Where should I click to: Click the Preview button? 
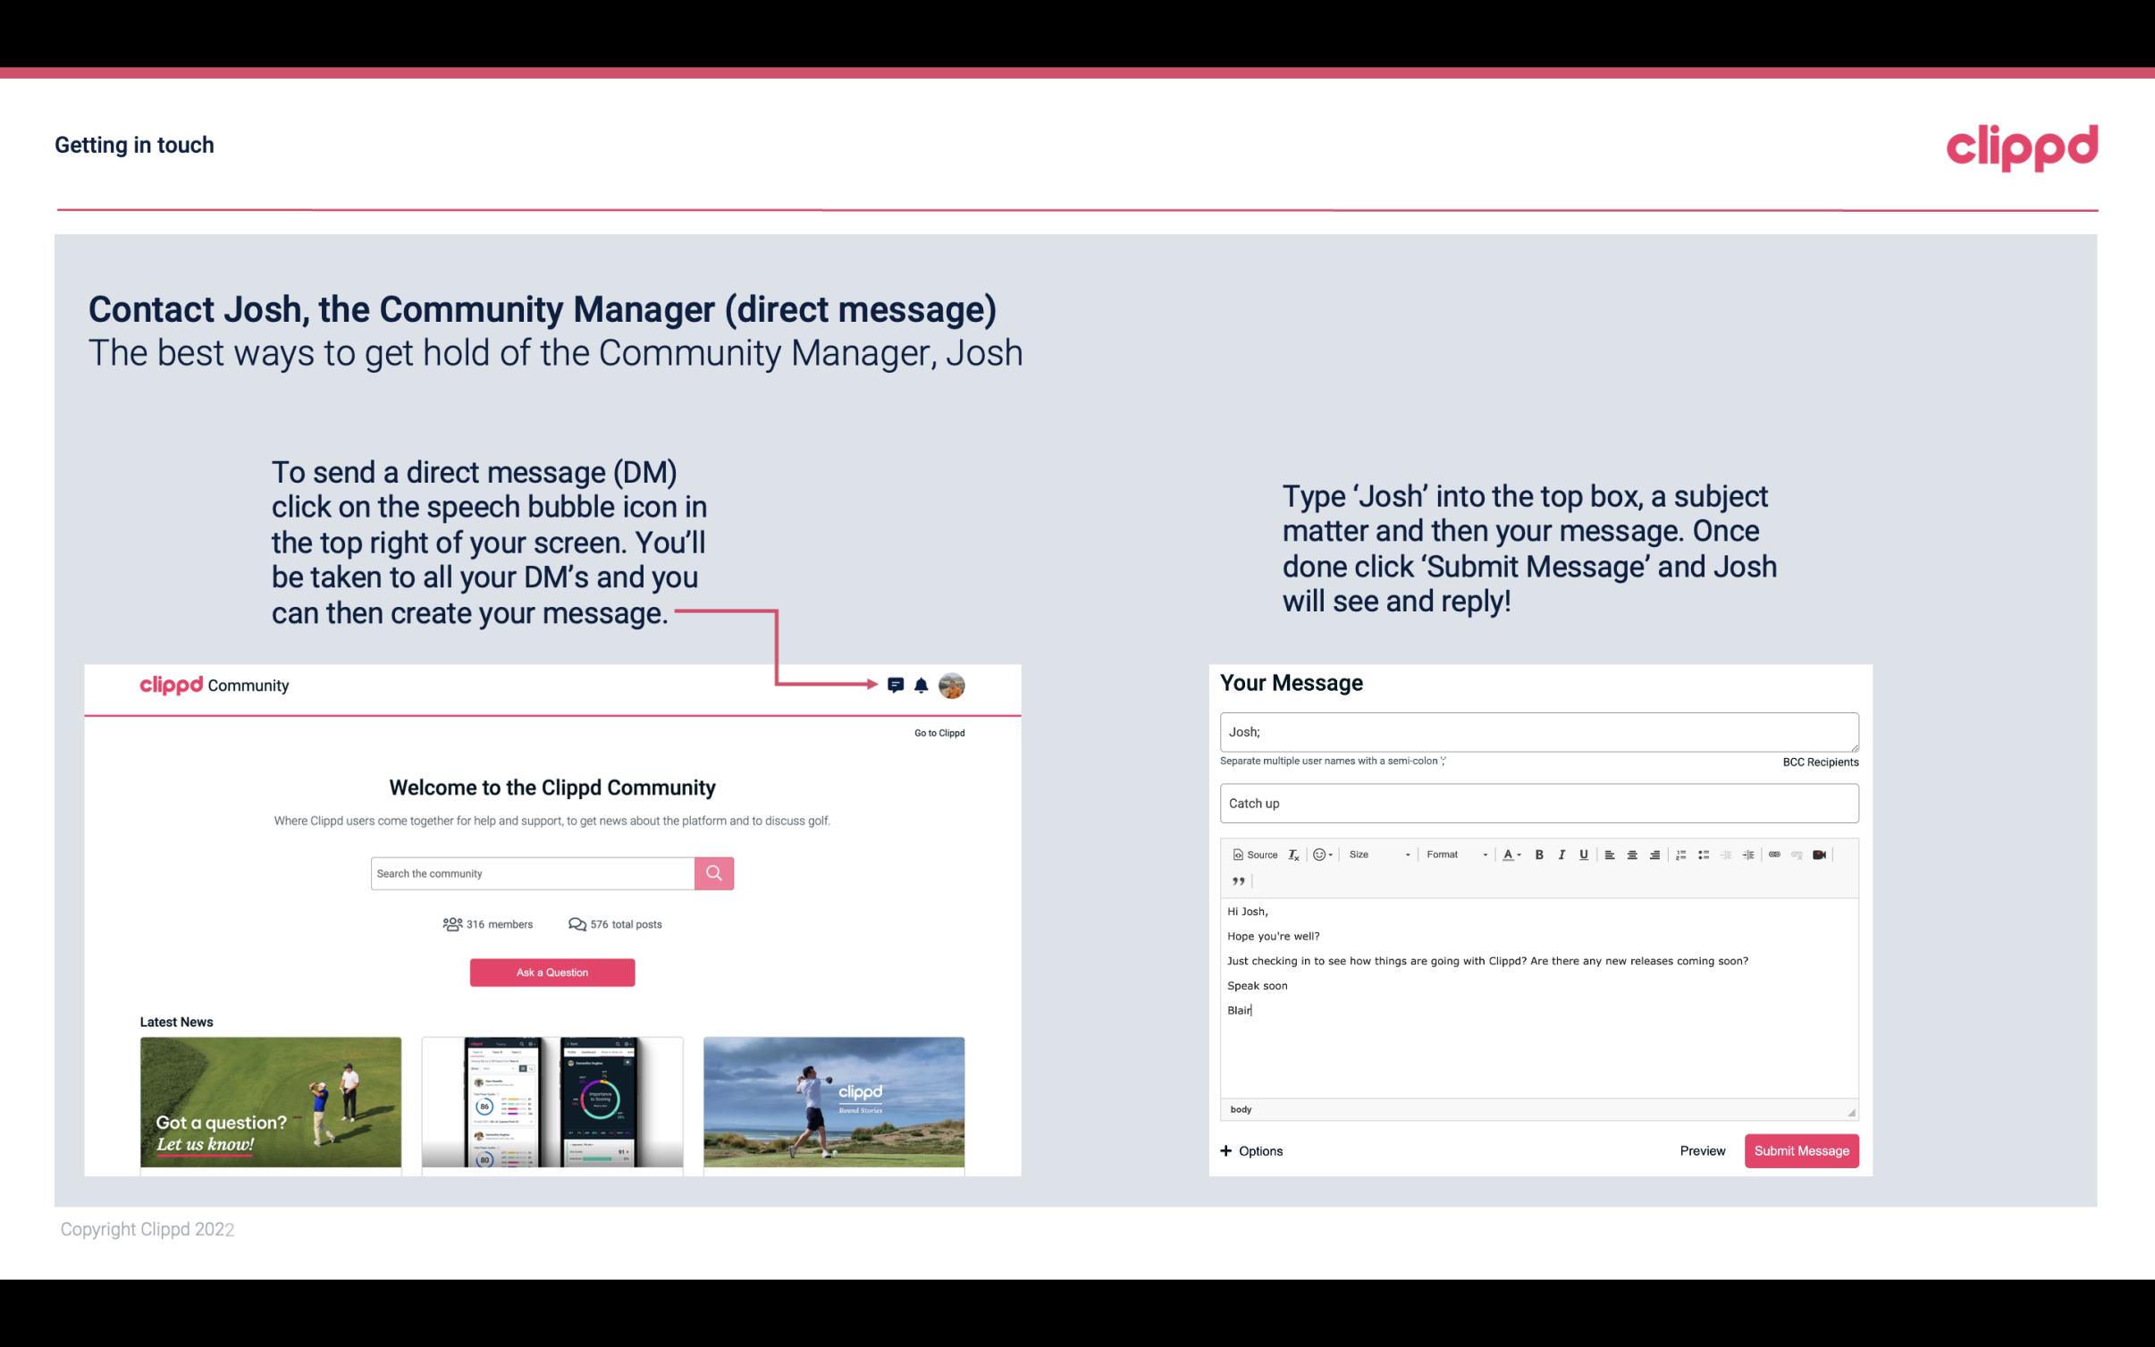pyautogui.click(x=1702, y=1150)
